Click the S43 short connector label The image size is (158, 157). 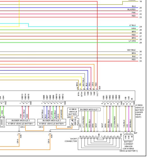pyautogui.click(x=99, y=135)
